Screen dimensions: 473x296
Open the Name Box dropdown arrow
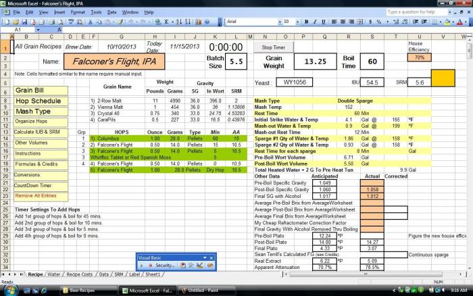38,30
